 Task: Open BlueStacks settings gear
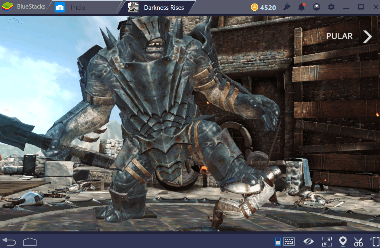331,7
